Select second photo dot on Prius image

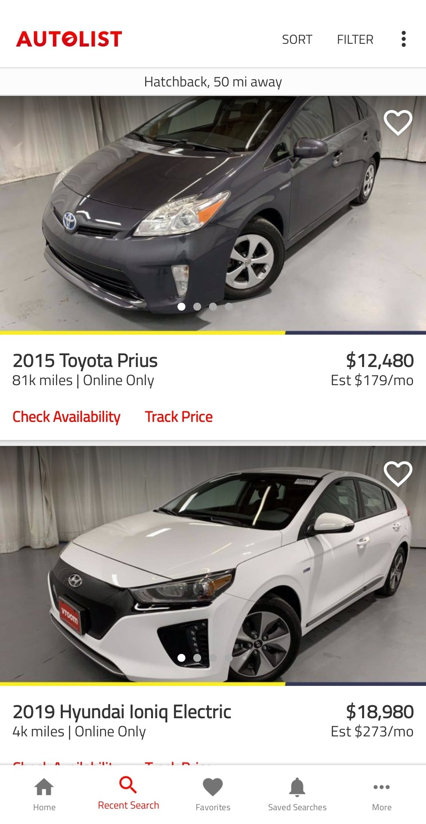[x=197, y=307]
